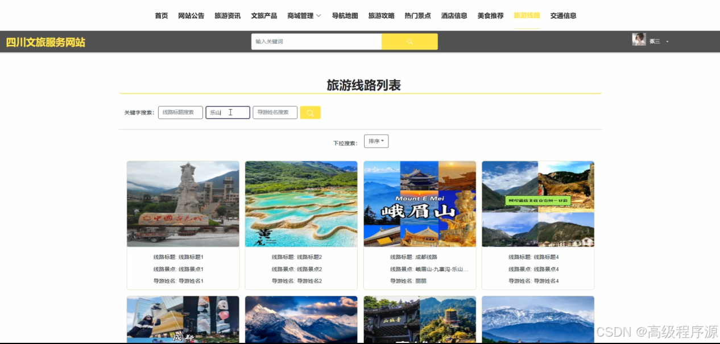The width and height of the screenshot is (720, 344).
Task: Focus the 导游姓名搜索 input field
Action: [x=275, y=112]
